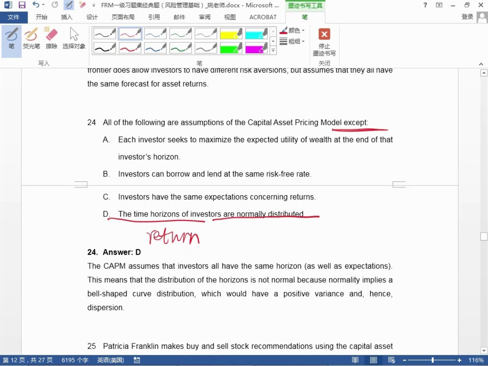This screenshot has width=488, height=366.
Task: Switch to Read Mode view
Action: pos(355,360)
